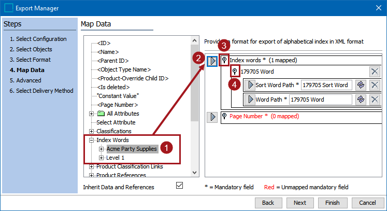The width and height of the screenshot is (387, 211).
Task: Click arrow button next to Word Path
Action: [x=250, y=100]
